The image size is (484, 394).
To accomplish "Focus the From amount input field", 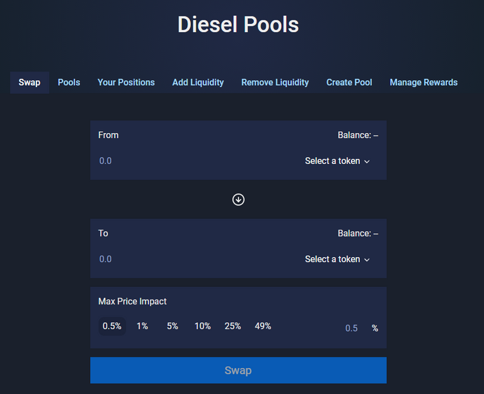I will pos(197,161).
